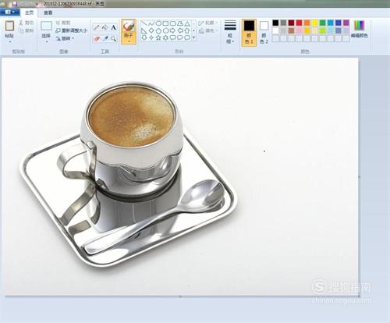Select the Pencil tool
Image resolution: width=390 pixels, height=323 pixels.
[97, 27]
